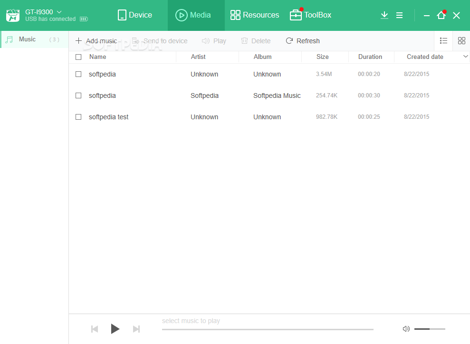Skip to next track
Viewport: 470px width, 344px height.
(136, 329)
